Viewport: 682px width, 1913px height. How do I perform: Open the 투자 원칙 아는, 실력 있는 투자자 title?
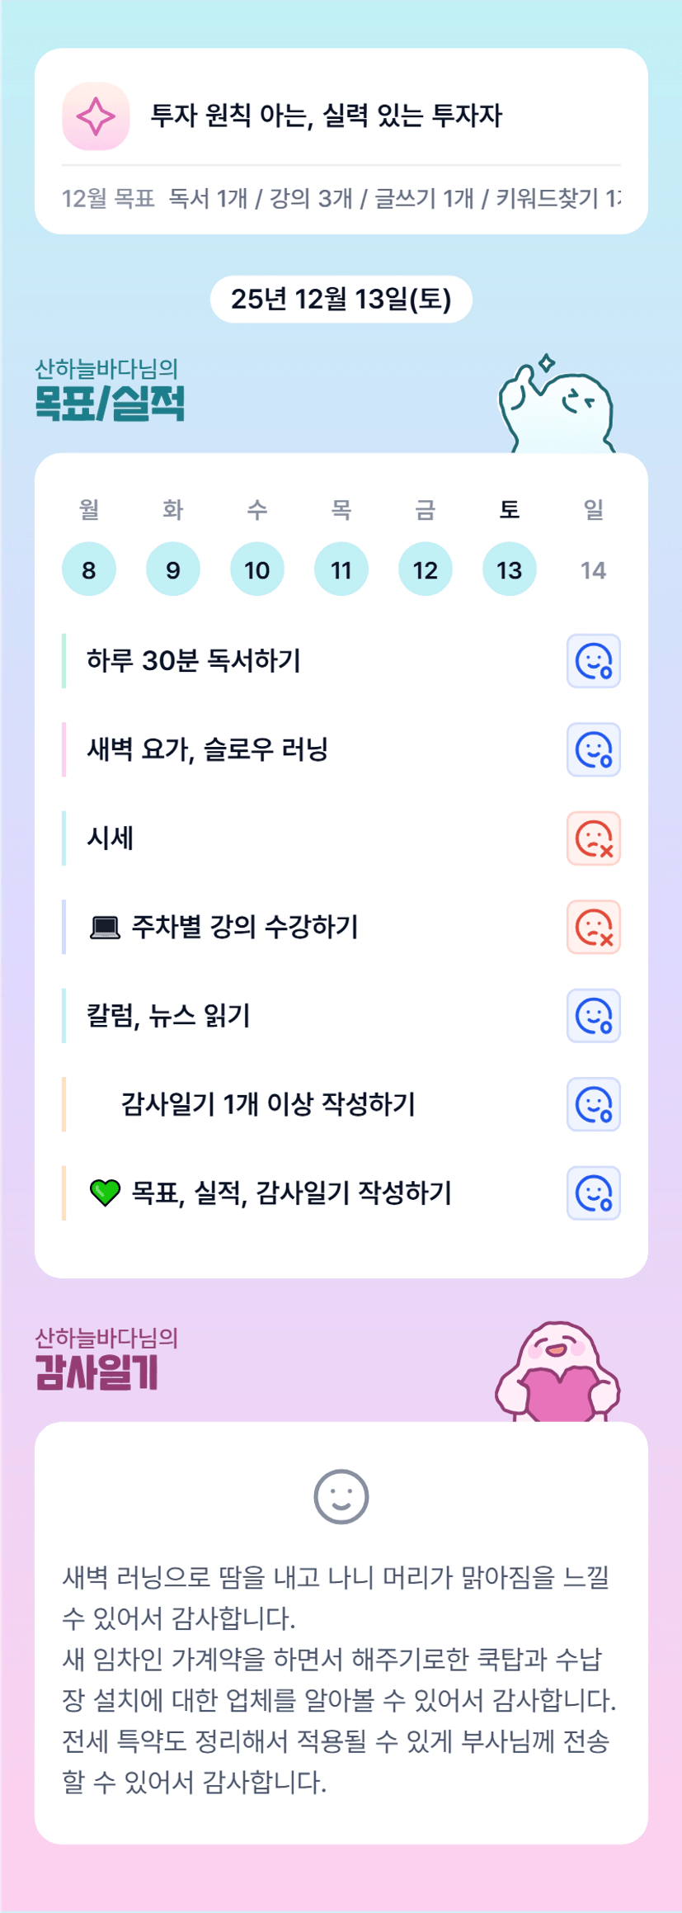pyautogui.click(x=326, y=116)
